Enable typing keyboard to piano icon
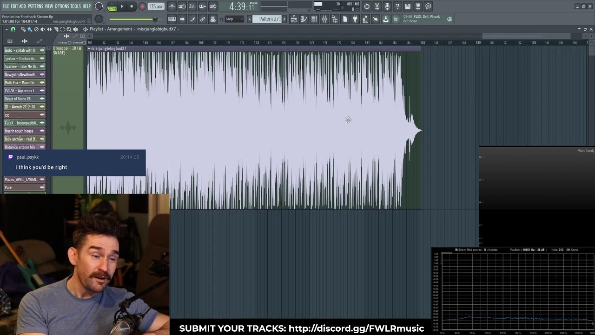This screenshot has height=335, width=595. [x=172, y=19]
